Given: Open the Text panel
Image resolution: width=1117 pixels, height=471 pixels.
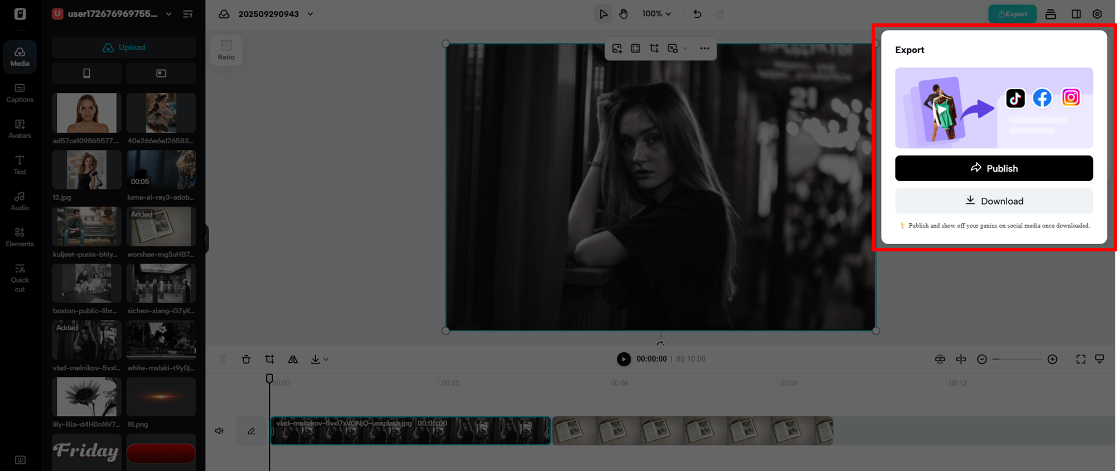Looking at the screenshot, I should [x=20, y=165].
